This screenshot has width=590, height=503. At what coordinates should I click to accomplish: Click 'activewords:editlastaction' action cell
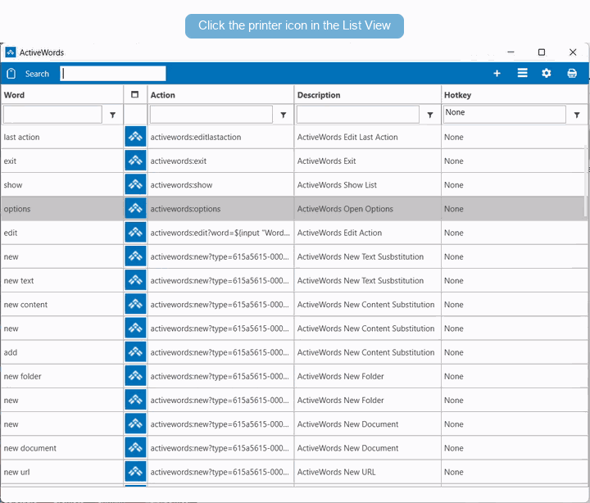(x=220, y=137)
